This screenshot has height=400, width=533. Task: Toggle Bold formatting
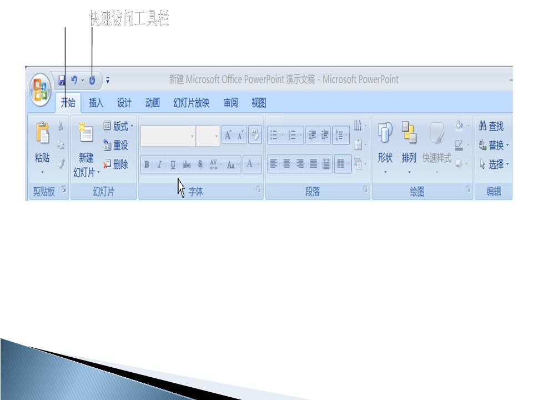point(147,164)
